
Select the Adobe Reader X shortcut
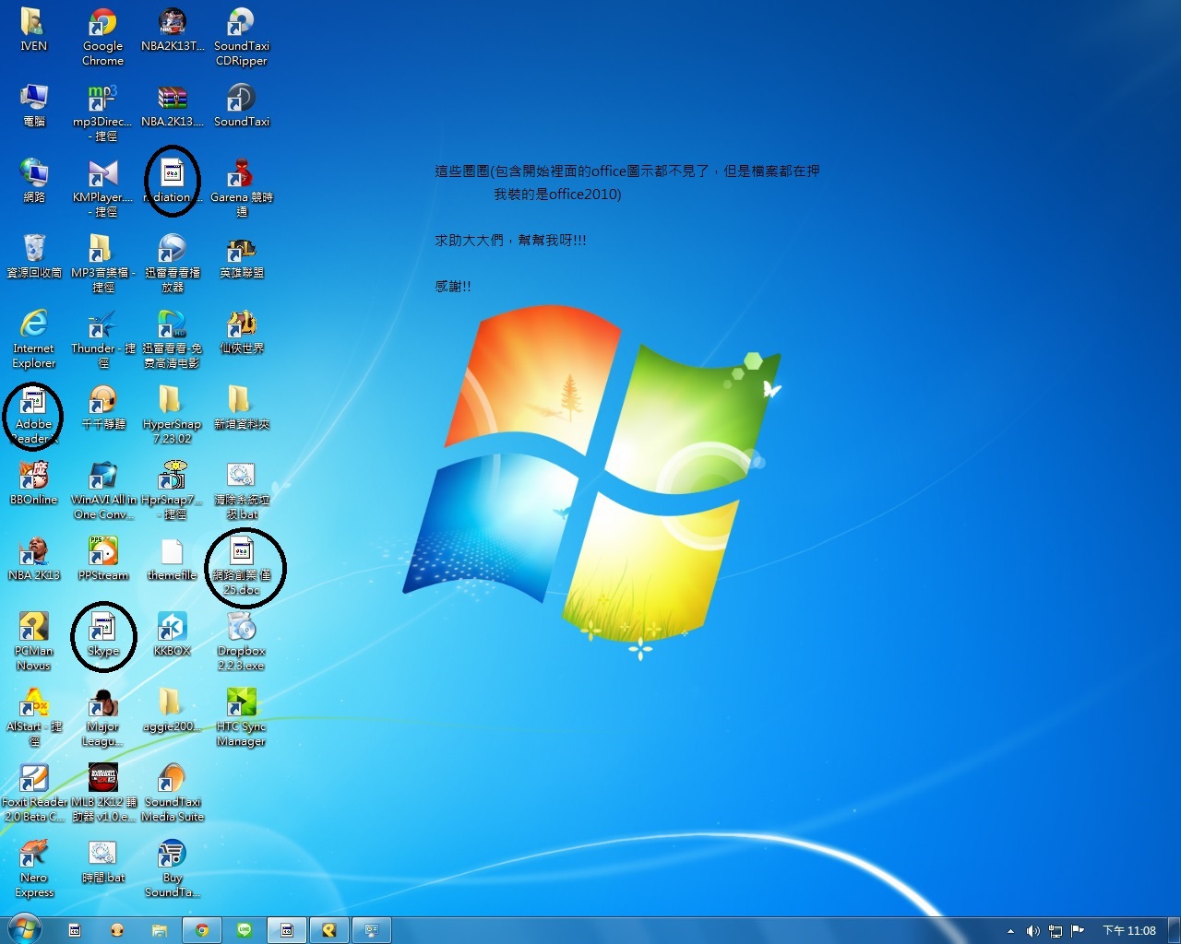coord(33,415)
